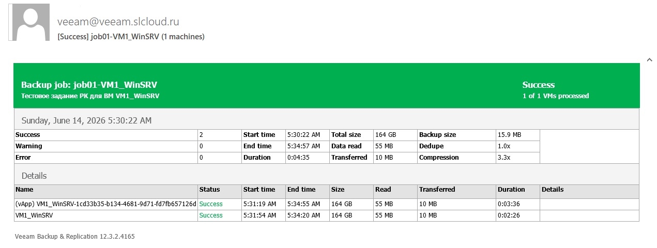Click the Veeam Backup & Replication version footer
Screen dimensions: 657x248
tap(75, 237)
